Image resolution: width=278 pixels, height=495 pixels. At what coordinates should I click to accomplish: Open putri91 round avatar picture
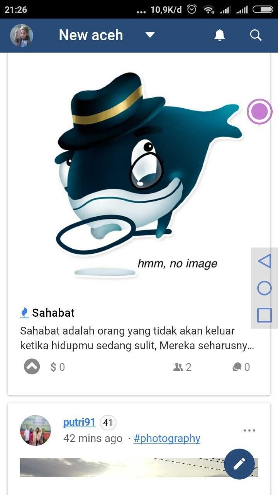point(36,430)
